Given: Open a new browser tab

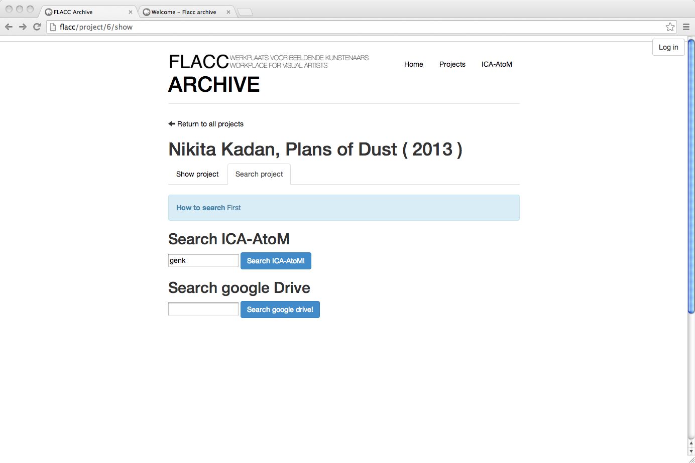Looking at the screenshot, I should click(x=245, y=12).
